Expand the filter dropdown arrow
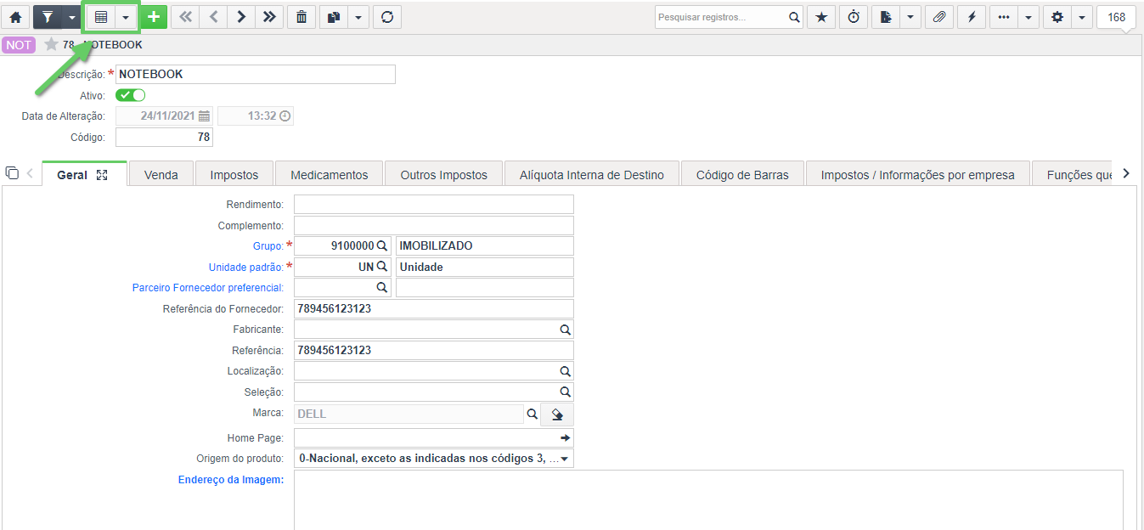 pyautogui.click(x=71, y=17)
